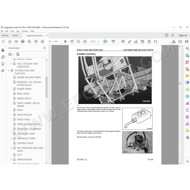Select the Hand pan tool
This screenshot has height=190, width=190.
[72, 42]
